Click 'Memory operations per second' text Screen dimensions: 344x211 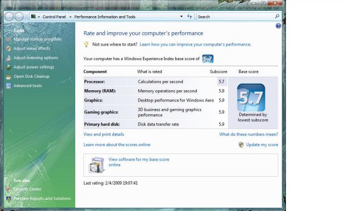(x=167, y=91)
